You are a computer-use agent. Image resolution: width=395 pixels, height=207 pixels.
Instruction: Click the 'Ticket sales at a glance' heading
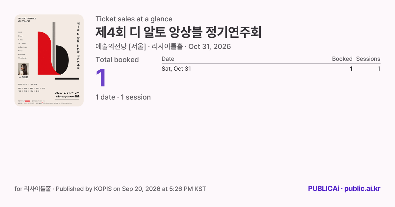coord(134,19)
